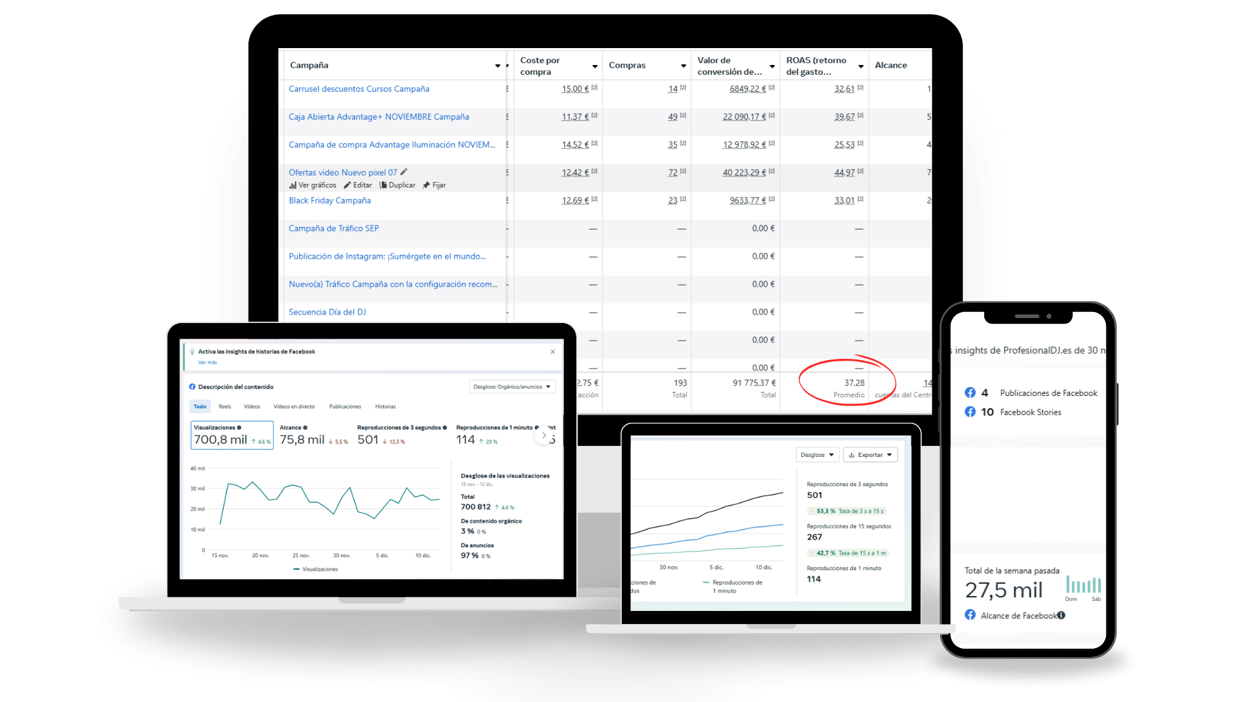This screenshot has height=702, width=1249.
Task: Click the 27,5 mil weekly total on phone
Action: click(1004, 590)
